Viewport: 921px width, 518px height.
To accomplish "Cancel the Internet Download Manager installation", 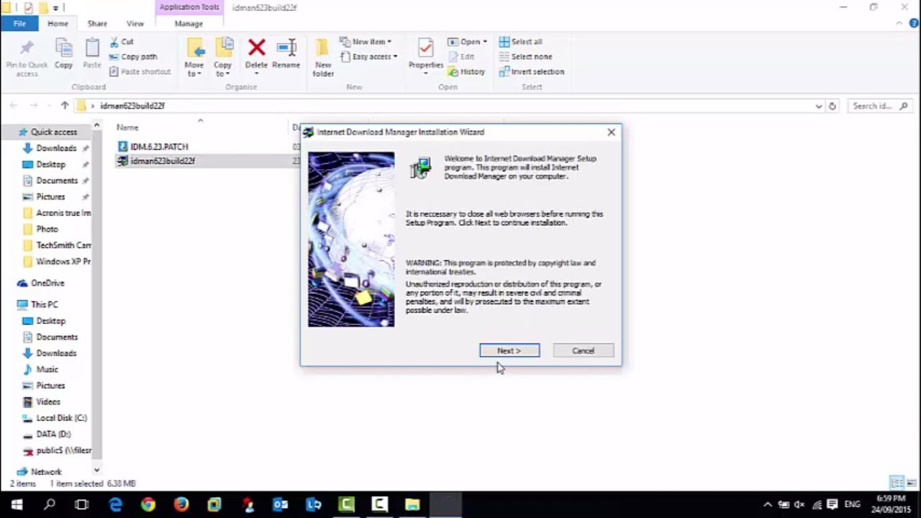I will (584, 350).
